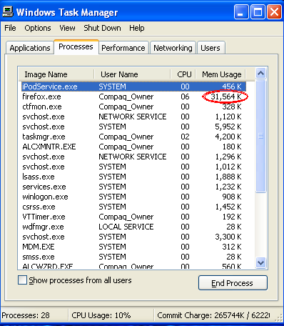The height and width of the screenshot is (326, 284).
Task: Open the Help menu
Action: (x=137, y=28)
